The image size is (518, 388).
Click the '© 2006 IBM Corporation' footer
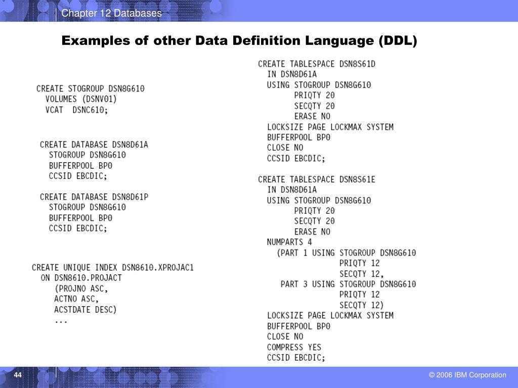pos(467,375)
